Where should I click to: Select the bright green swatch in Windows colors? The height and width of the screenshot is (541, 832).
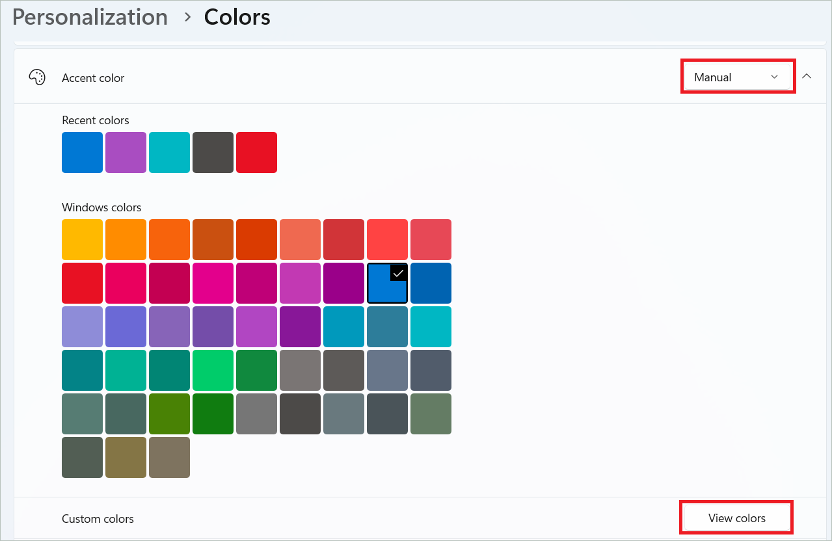pyautogui.click(x=213, y=370)
